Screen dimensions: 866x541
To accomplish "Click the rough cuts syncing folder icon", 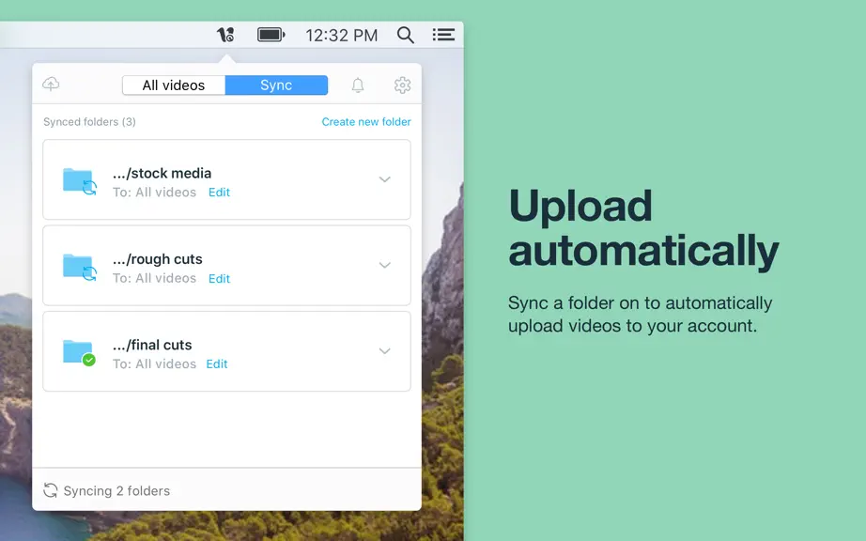I will click(x=80, y=267).
